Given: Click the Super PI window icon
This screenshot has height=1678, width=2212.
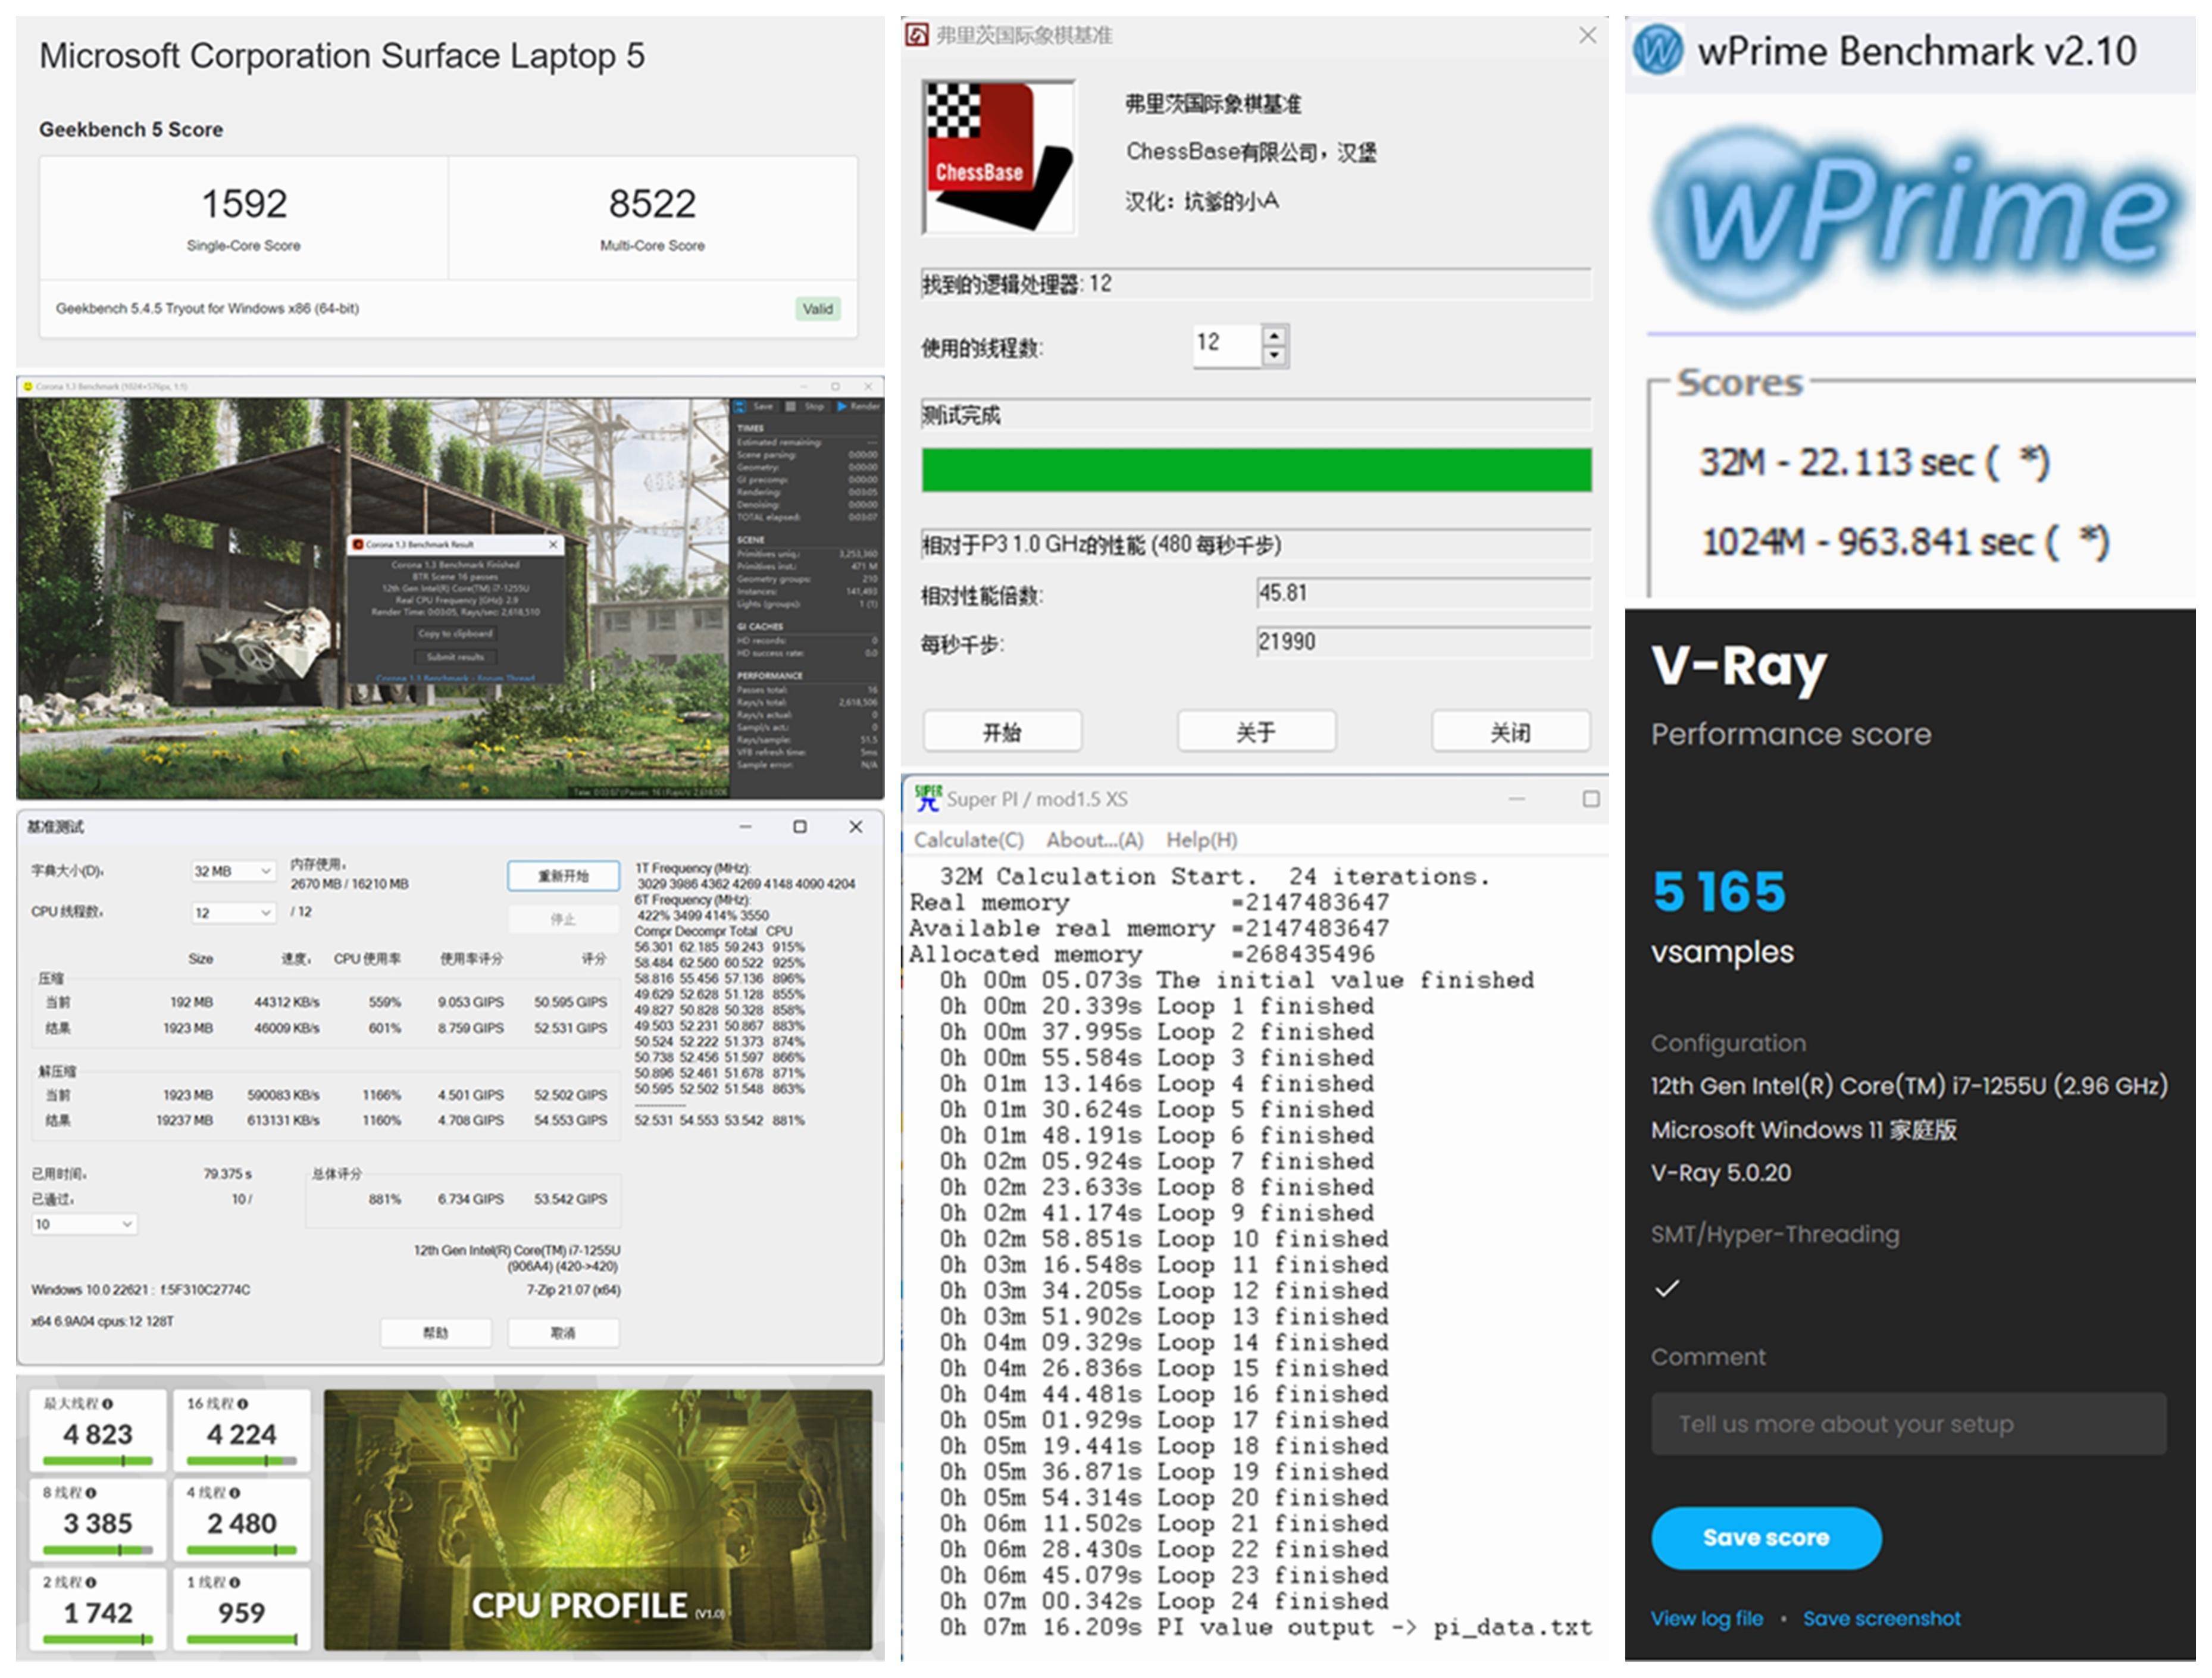Looking at the screenshot, I should click(927, 798).
